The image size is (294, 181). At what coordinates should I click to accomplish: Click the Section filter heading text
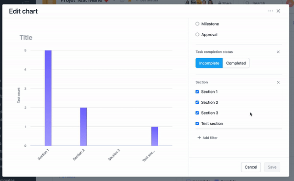click(201, 82)
